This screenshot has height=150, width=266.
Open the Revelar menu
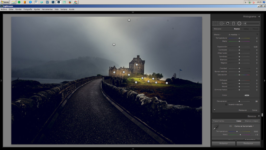click(x=18, y=9)
